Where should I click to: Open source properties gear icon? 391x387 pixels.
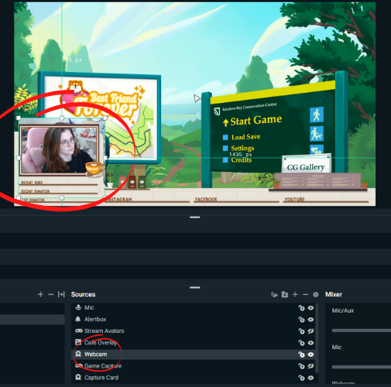(316, 294)
